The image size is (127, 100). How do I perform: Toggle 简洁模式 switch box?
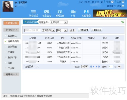coord(123,6)
